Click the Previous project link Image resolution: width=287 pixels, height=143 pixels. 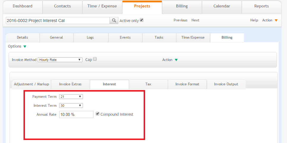tap(180, 20)
